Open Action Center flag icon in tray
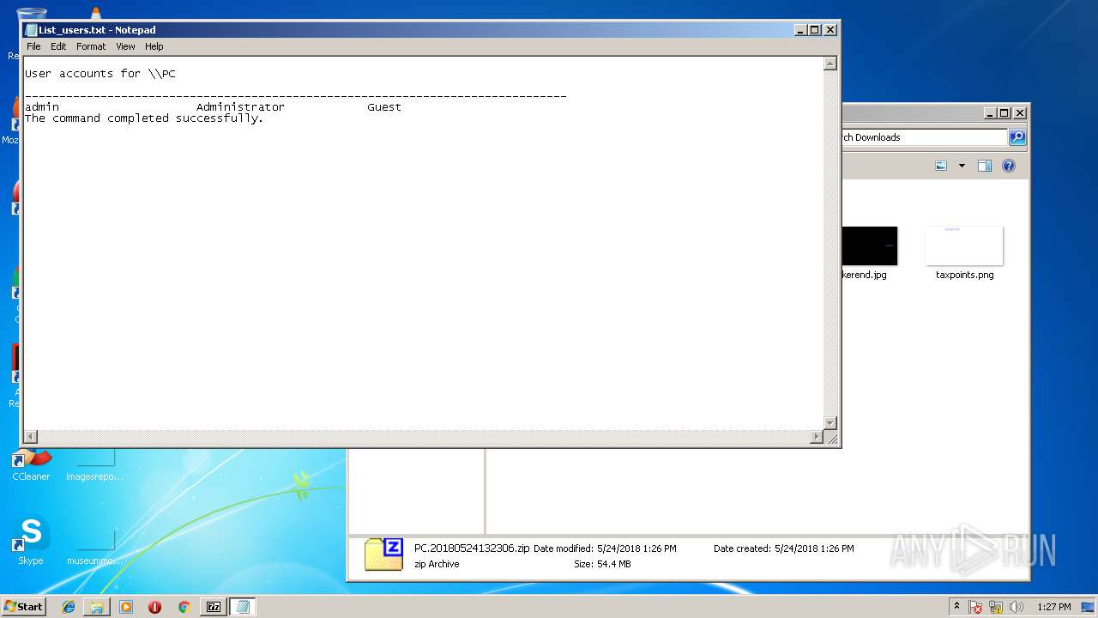This screenshot has width=1098, height=618. (x=976, y=607)
